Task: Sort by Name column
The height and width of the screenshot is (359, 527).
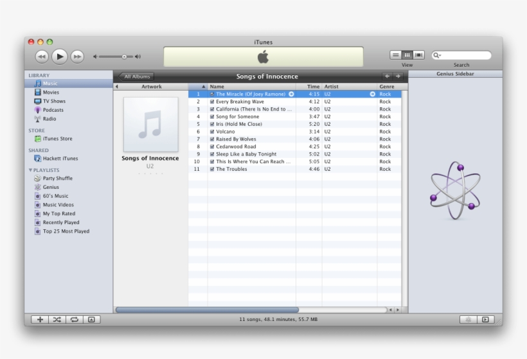Action: [x=252, y=86]
